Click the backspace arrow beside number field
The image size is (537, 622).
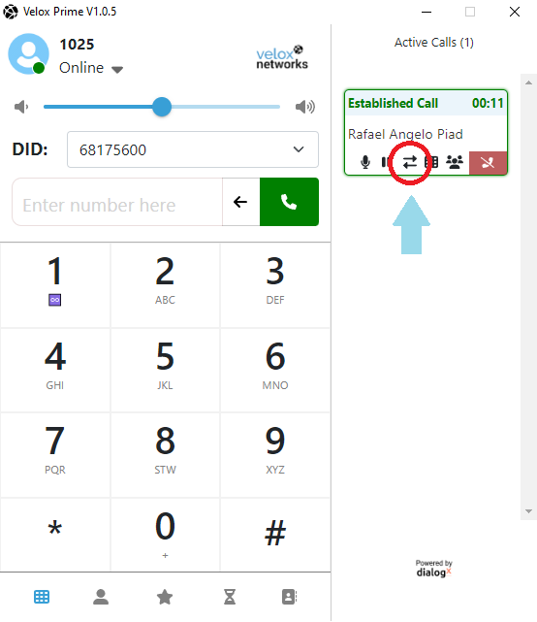point(241,202)
